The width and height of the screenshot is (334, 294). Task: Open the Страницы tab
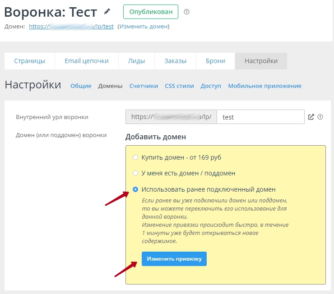pos(29,61)
